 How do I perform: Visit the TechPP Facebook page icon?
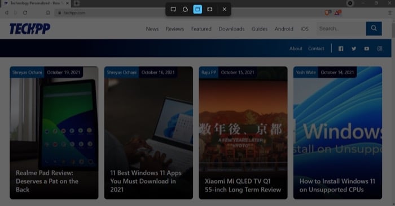tap(341, 48)
